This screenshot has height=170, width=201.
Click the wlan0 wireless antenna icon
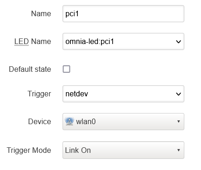tap(69, 121)
